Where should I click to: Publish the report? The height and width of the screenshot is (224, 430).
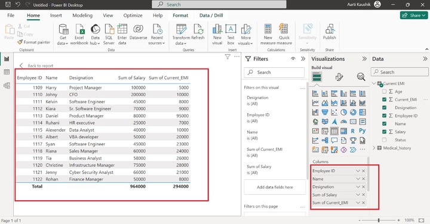click(329, 32)
